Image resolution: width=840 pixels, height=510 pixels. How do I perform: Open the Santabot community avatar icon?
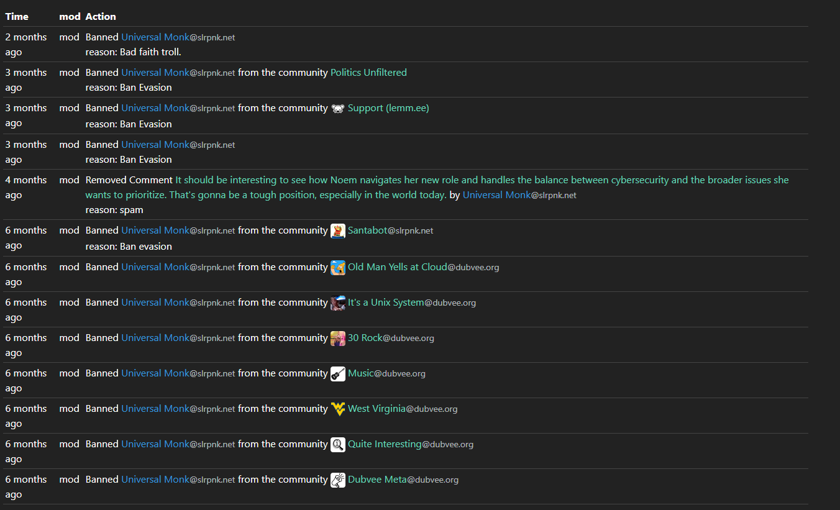pos(338,230)
